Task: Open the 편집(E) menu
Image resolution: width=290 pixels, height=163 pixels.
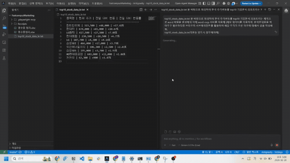Action: pos(23,3)
